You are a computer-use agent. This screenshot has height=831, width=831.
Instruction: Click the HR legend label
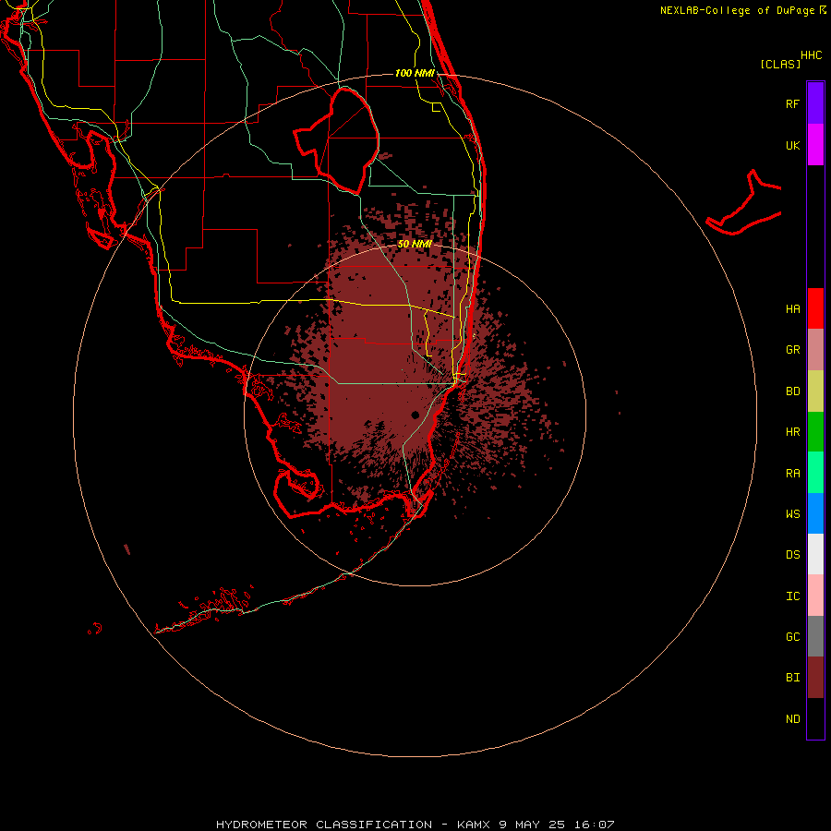[x=792, y=432]
